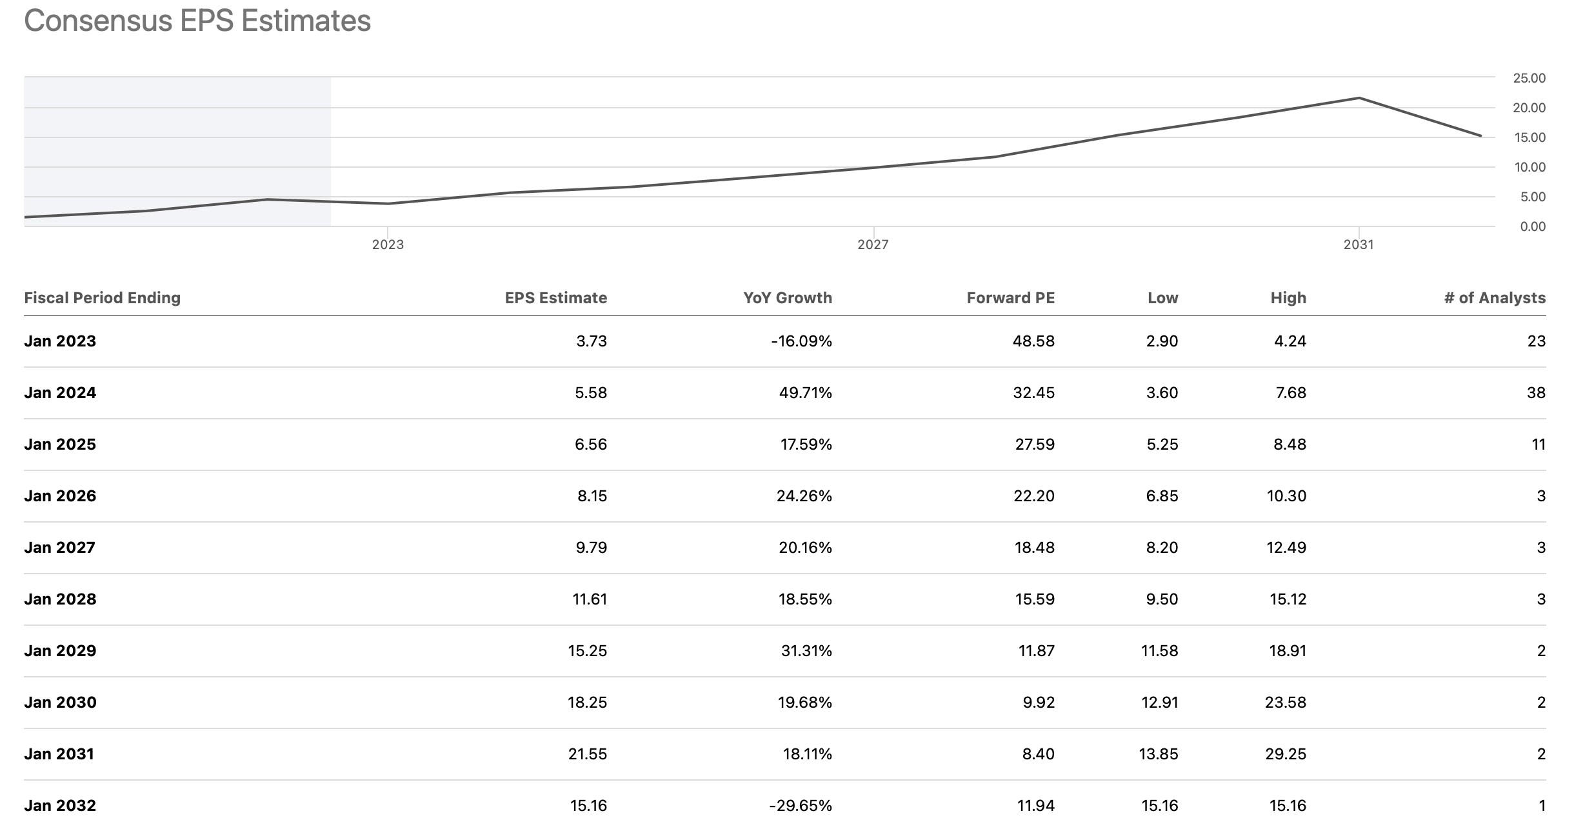The height and width of the screenshot is (840, 1574).
Task: Click the 2031 x-axis chart label
Action: 1359,245
